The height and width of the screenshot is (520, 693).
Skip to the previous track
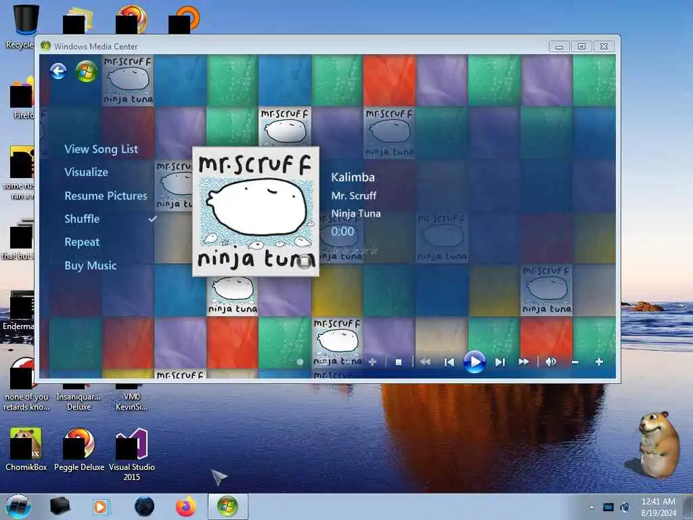[x=449, y=362]
